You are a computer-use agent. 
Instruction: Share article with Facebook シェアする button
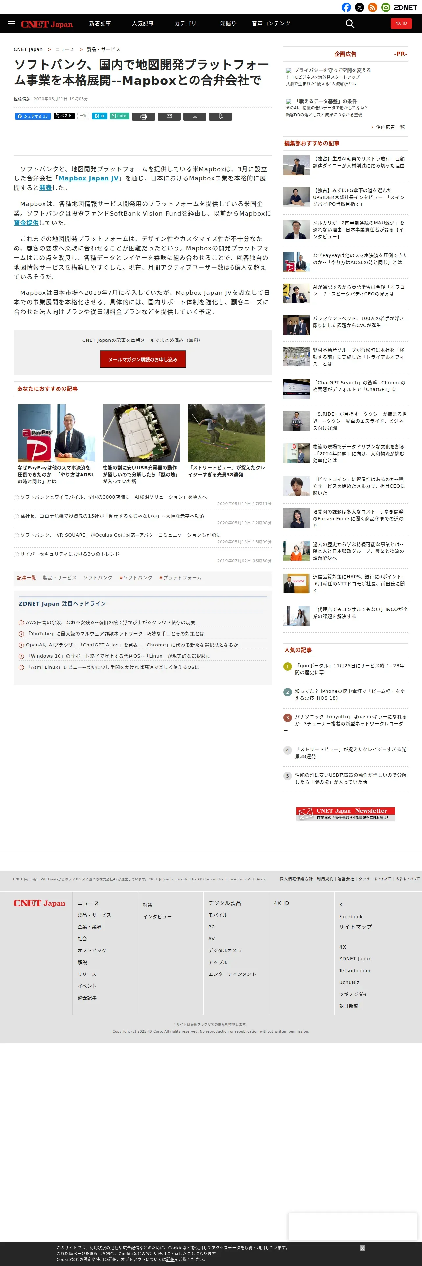33,116
